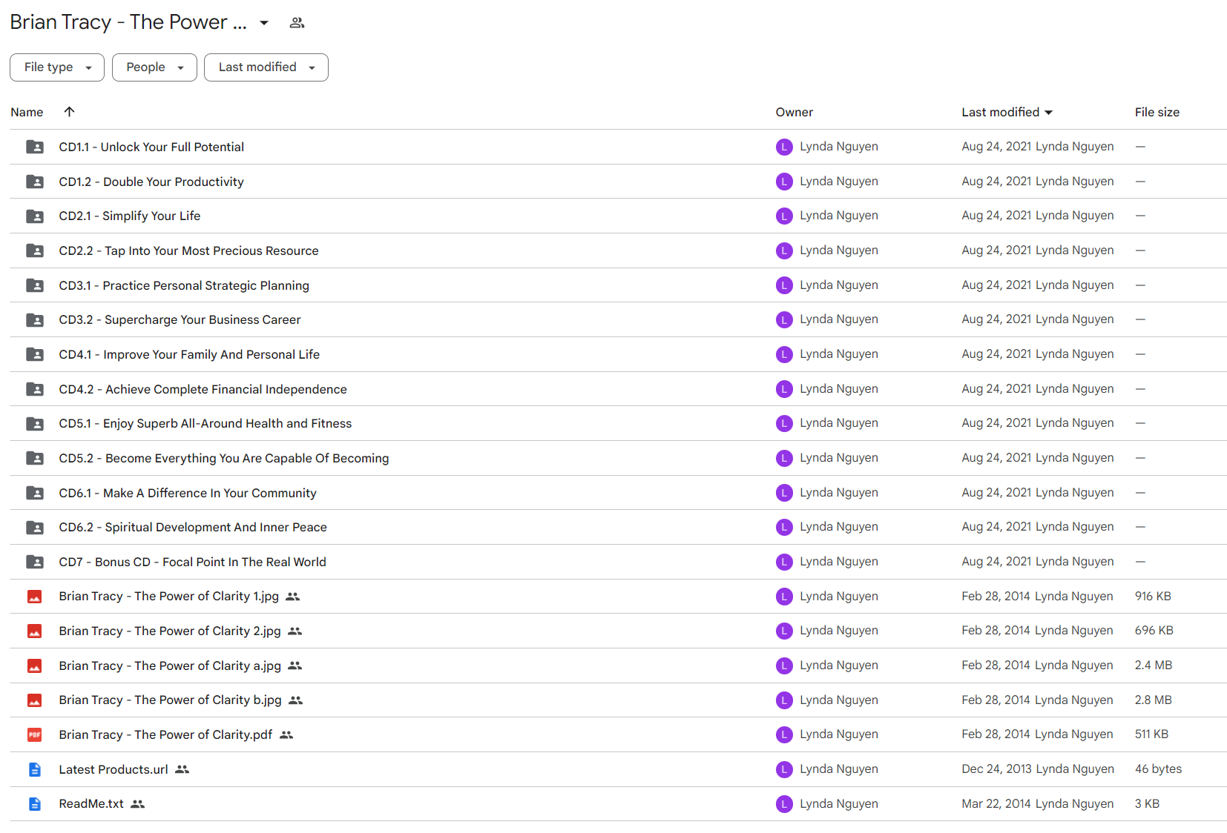
Task: Click Lynda Nguyen avatar in ReadMe.txt row
Action: (784, 804)
